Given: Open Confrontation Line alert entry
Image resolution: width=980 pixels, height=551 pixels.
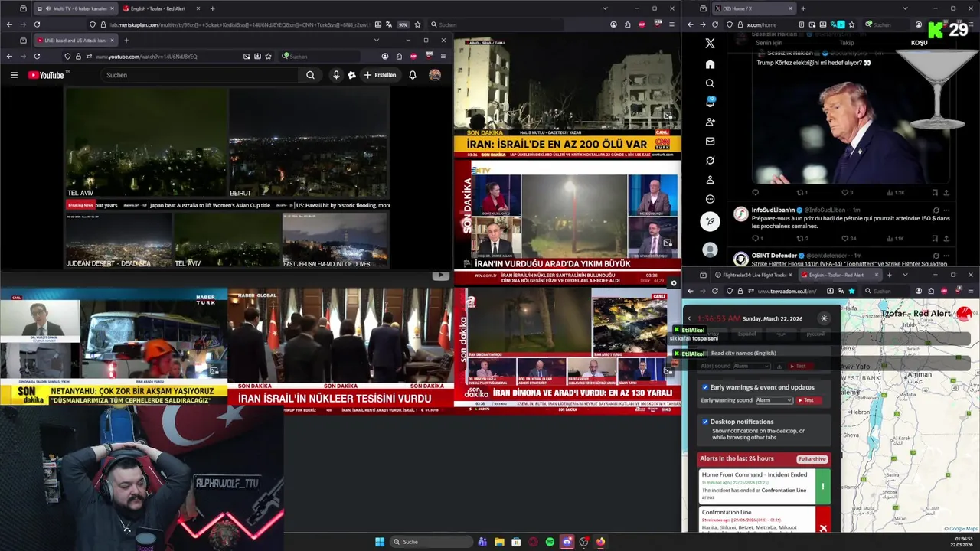Looking at the screenshot, I should tap(764, 519).
